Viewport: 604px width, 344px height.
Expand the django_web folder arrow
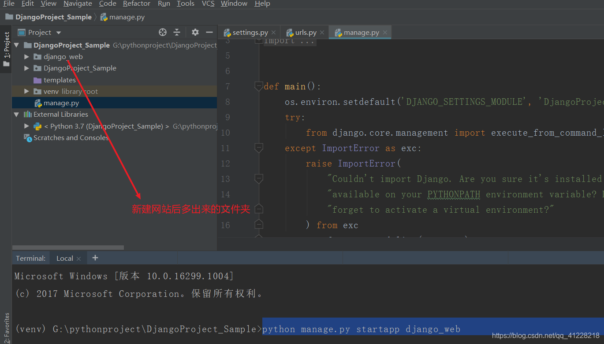(x=26, y=57)
